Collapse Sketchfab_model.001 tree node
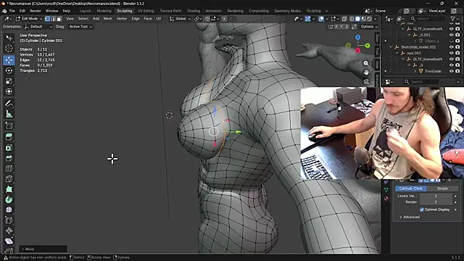The image size is (464, 261). click(x=391, y=47)
